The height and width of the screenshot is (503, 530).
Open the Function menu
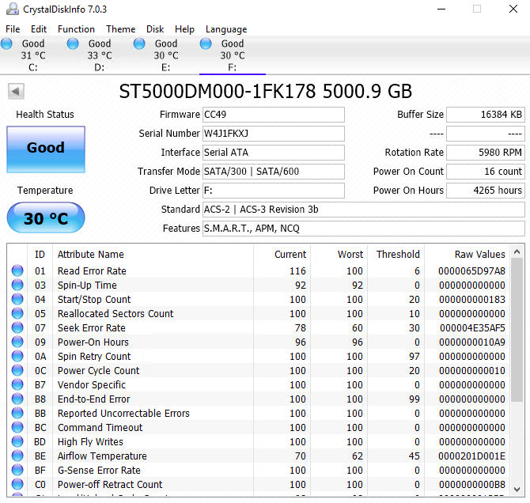click(x=76, y=29)
